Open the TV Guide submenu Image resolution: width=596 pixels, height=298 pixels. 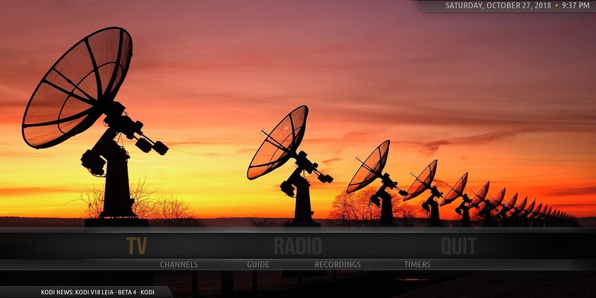[x=258, y=264]
